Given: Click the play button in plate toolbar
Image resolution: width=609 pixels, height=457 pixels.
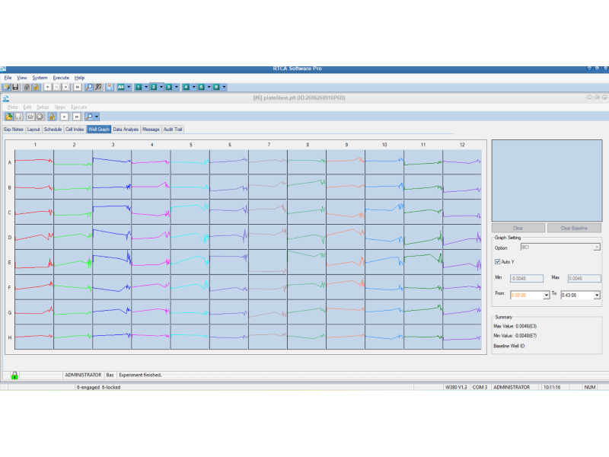Looking at the screenshot, I should click(65, 117).
